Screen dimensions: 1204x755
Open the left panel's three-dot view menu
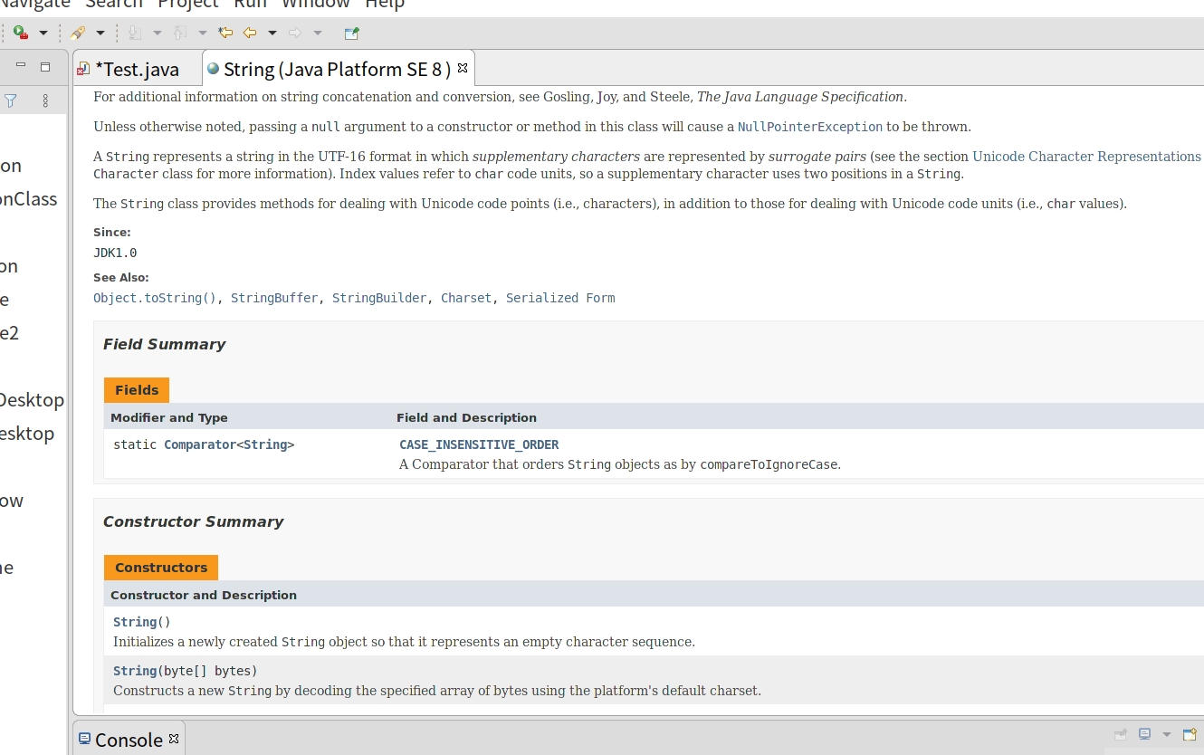pyautogui.click(x=45, y=100)
